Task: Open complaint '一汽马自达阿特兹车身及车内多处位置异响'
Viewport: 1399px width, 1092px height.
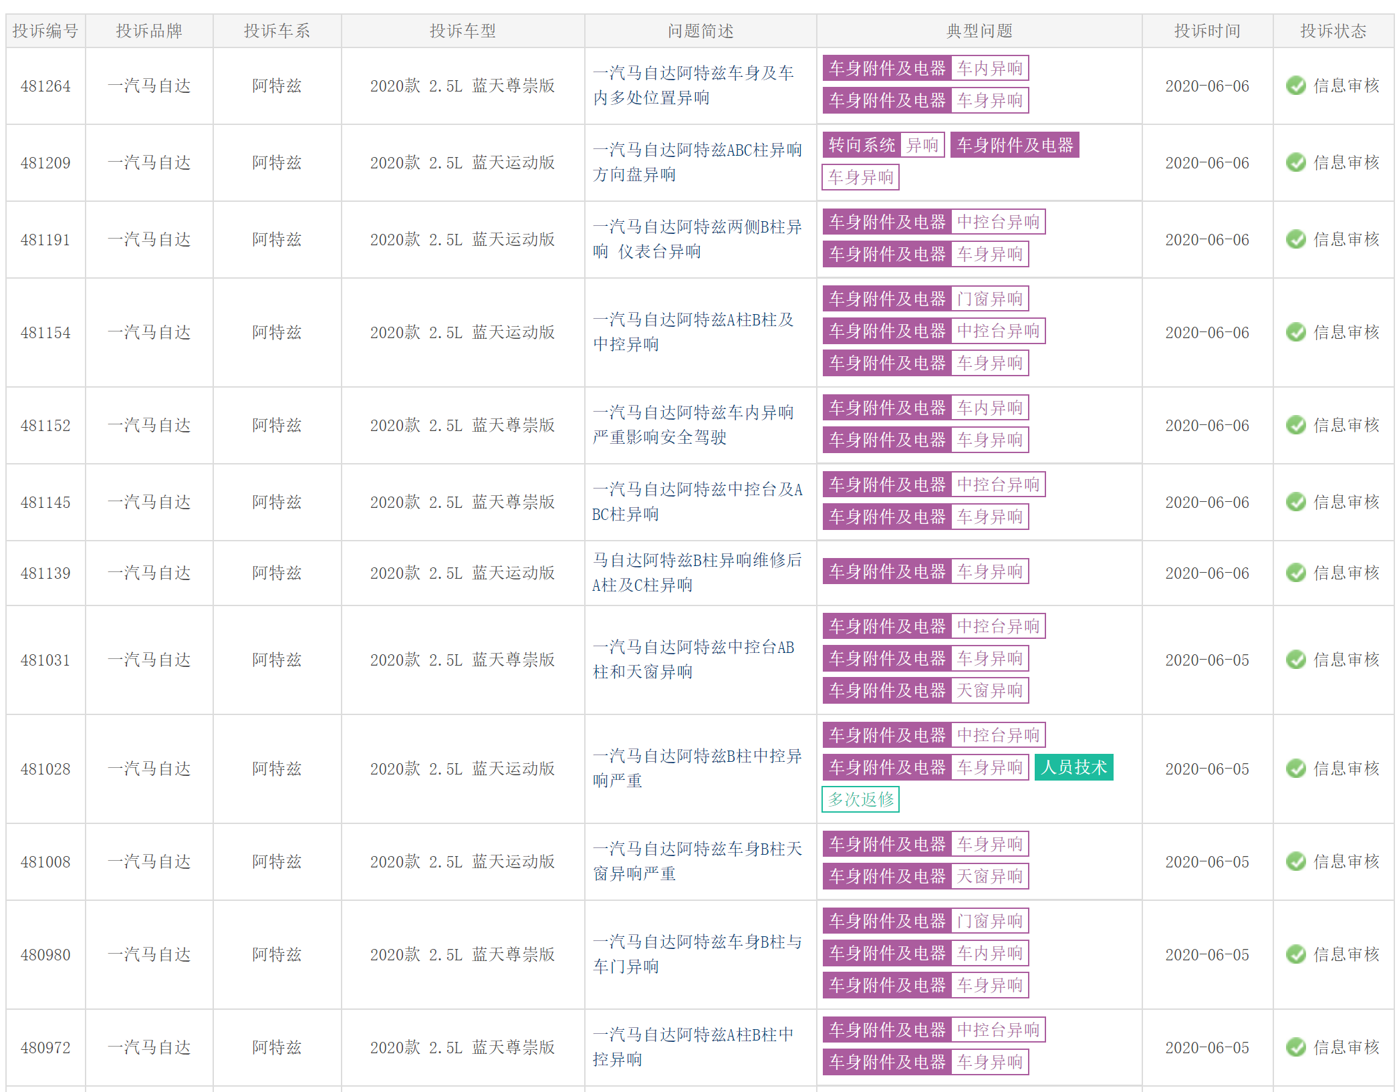Action: click(693, 86)
